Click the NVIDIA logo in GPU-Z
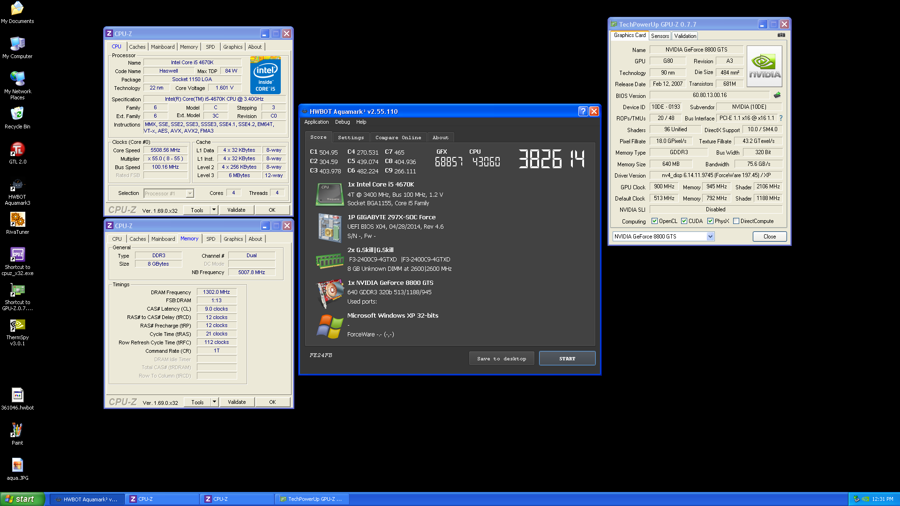900x506 pixels. [765, 66]
